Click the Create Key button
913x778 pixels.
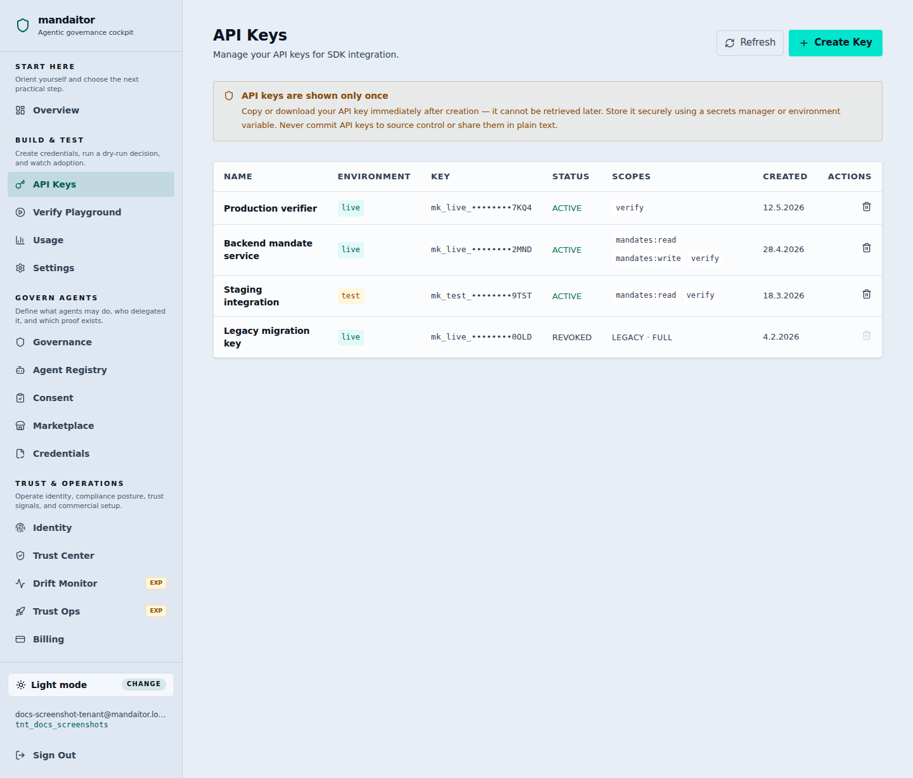pyautogui.click(x=836, y=43)
